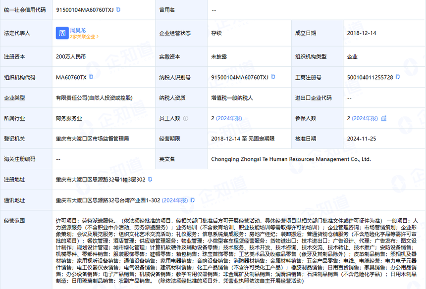The height and width of the screenshot is (289, 426).
Task: Open 2024年报 link for insured count
Action: (x=365, y=118)
